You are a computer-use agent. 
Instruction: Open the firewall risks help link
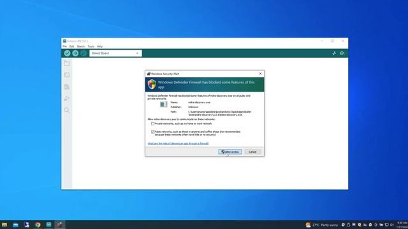coord(178,144)
